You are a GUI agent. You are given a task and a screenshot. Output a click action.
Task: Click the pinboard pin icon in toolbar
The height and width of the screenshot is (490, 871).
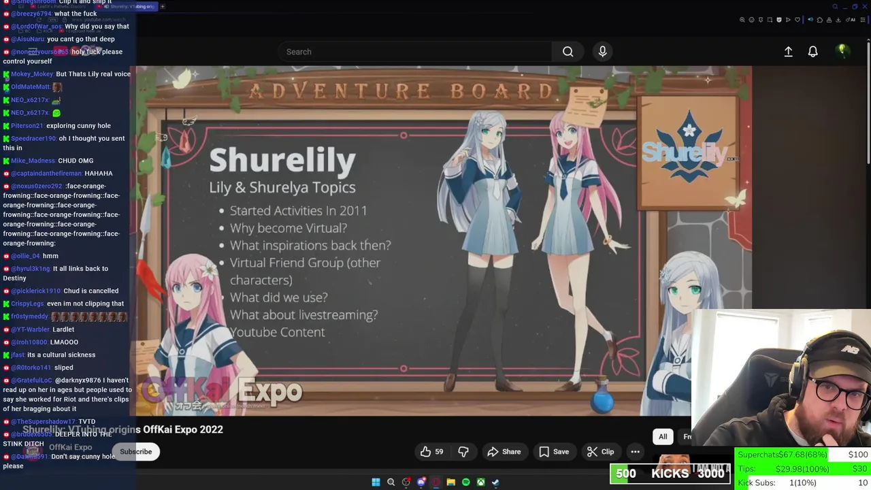pyautogui.click(x=761, y=20)
